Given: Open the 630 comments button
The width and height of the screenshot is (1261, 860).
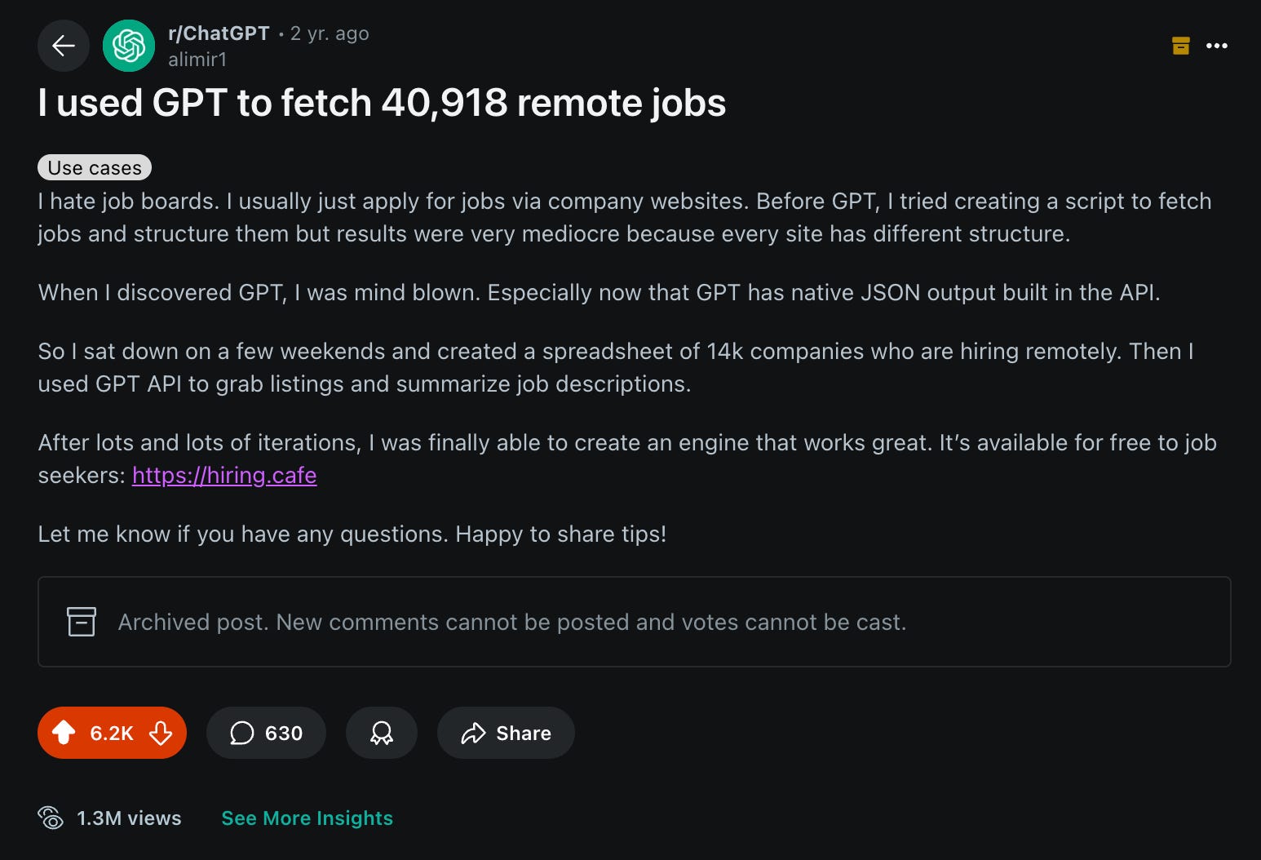Looking at the screenshot, I should point(266,733).
